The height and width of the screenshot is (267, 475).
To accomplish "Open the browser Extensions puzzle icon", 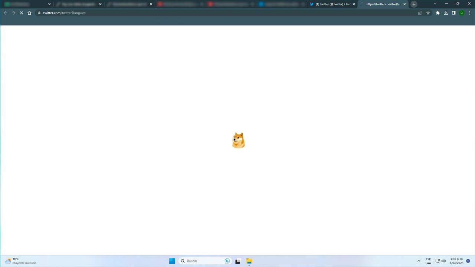I will pos(438,13).
